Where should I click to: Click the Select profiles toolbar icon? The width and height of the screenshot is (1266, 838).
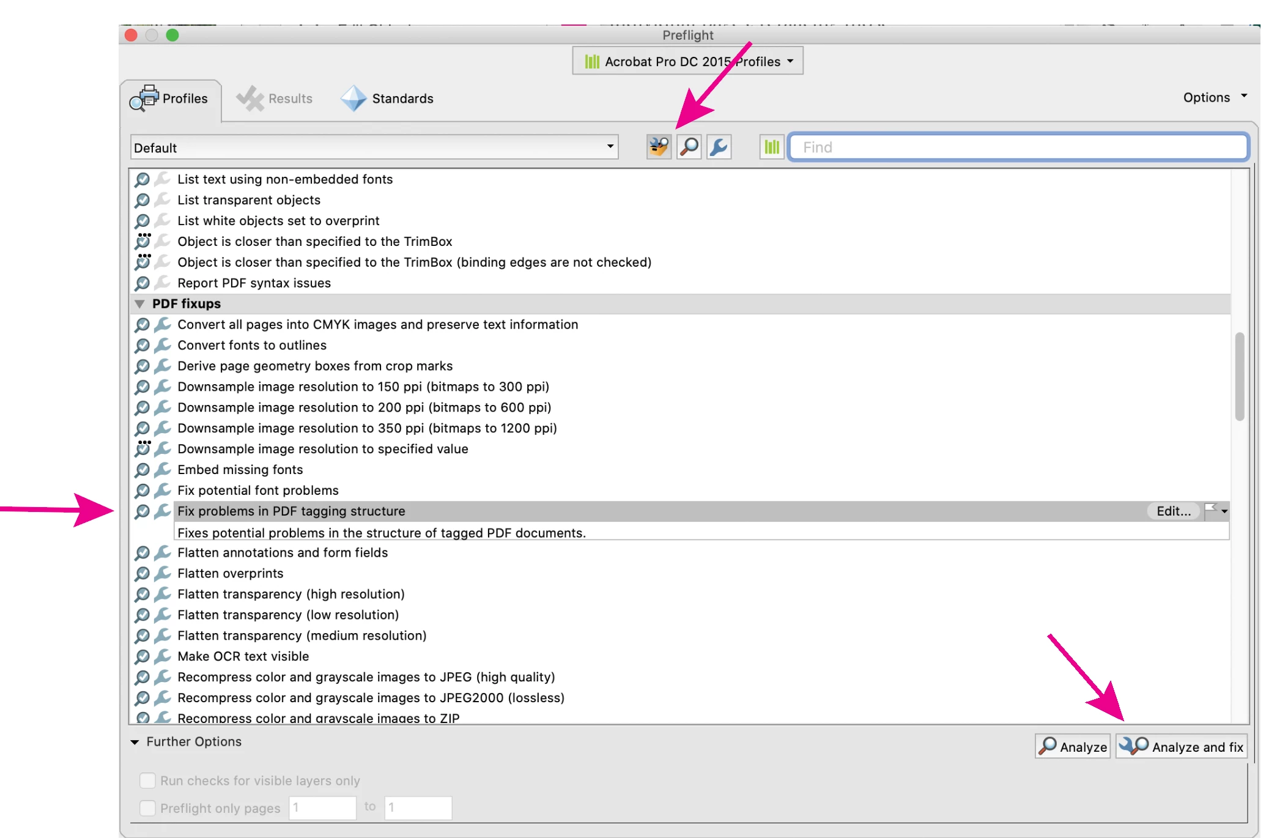(x=658, y=147)
